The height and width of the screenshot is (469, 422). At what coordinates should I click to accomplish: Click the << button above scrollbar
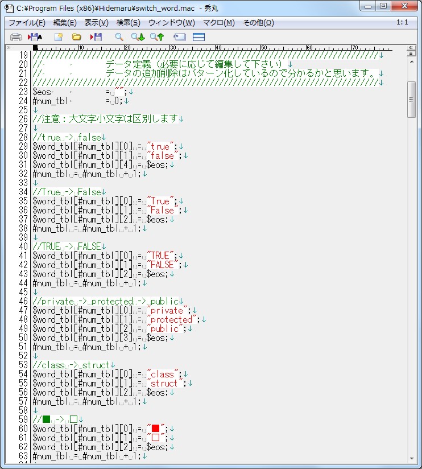click(411, 48)
